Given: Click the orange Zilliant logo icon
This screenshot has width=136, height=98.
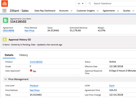Looking at the screenshot, I should point(5,4).
